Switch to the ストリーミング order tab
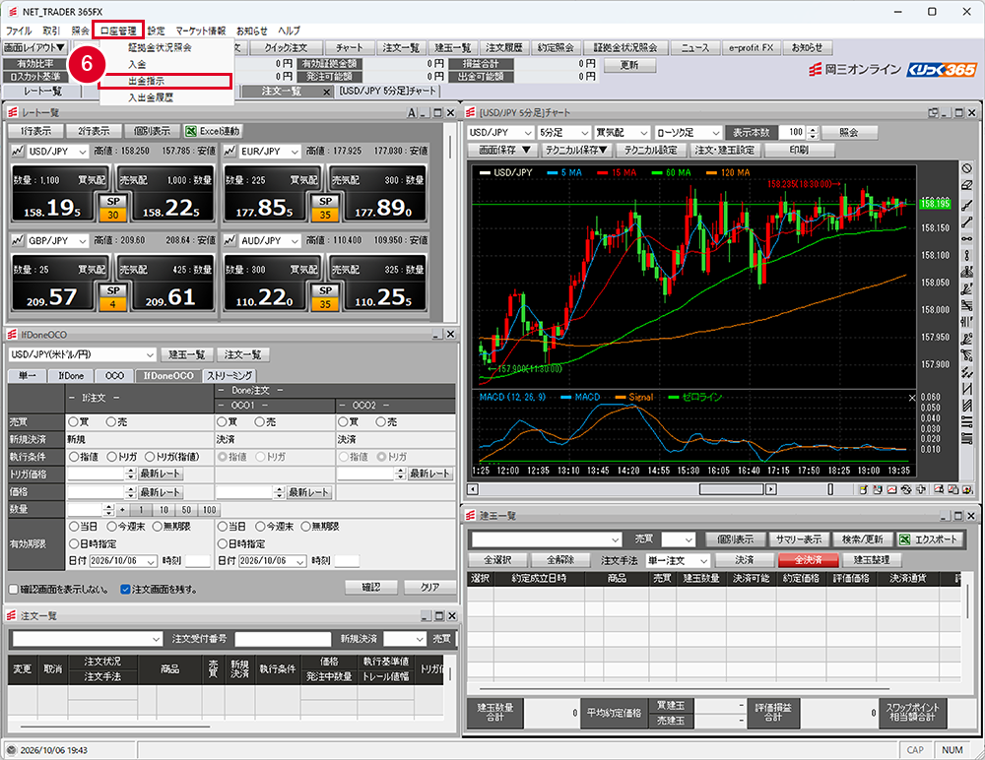This screenshot has height=760, width=985. (x=230, y=376)
